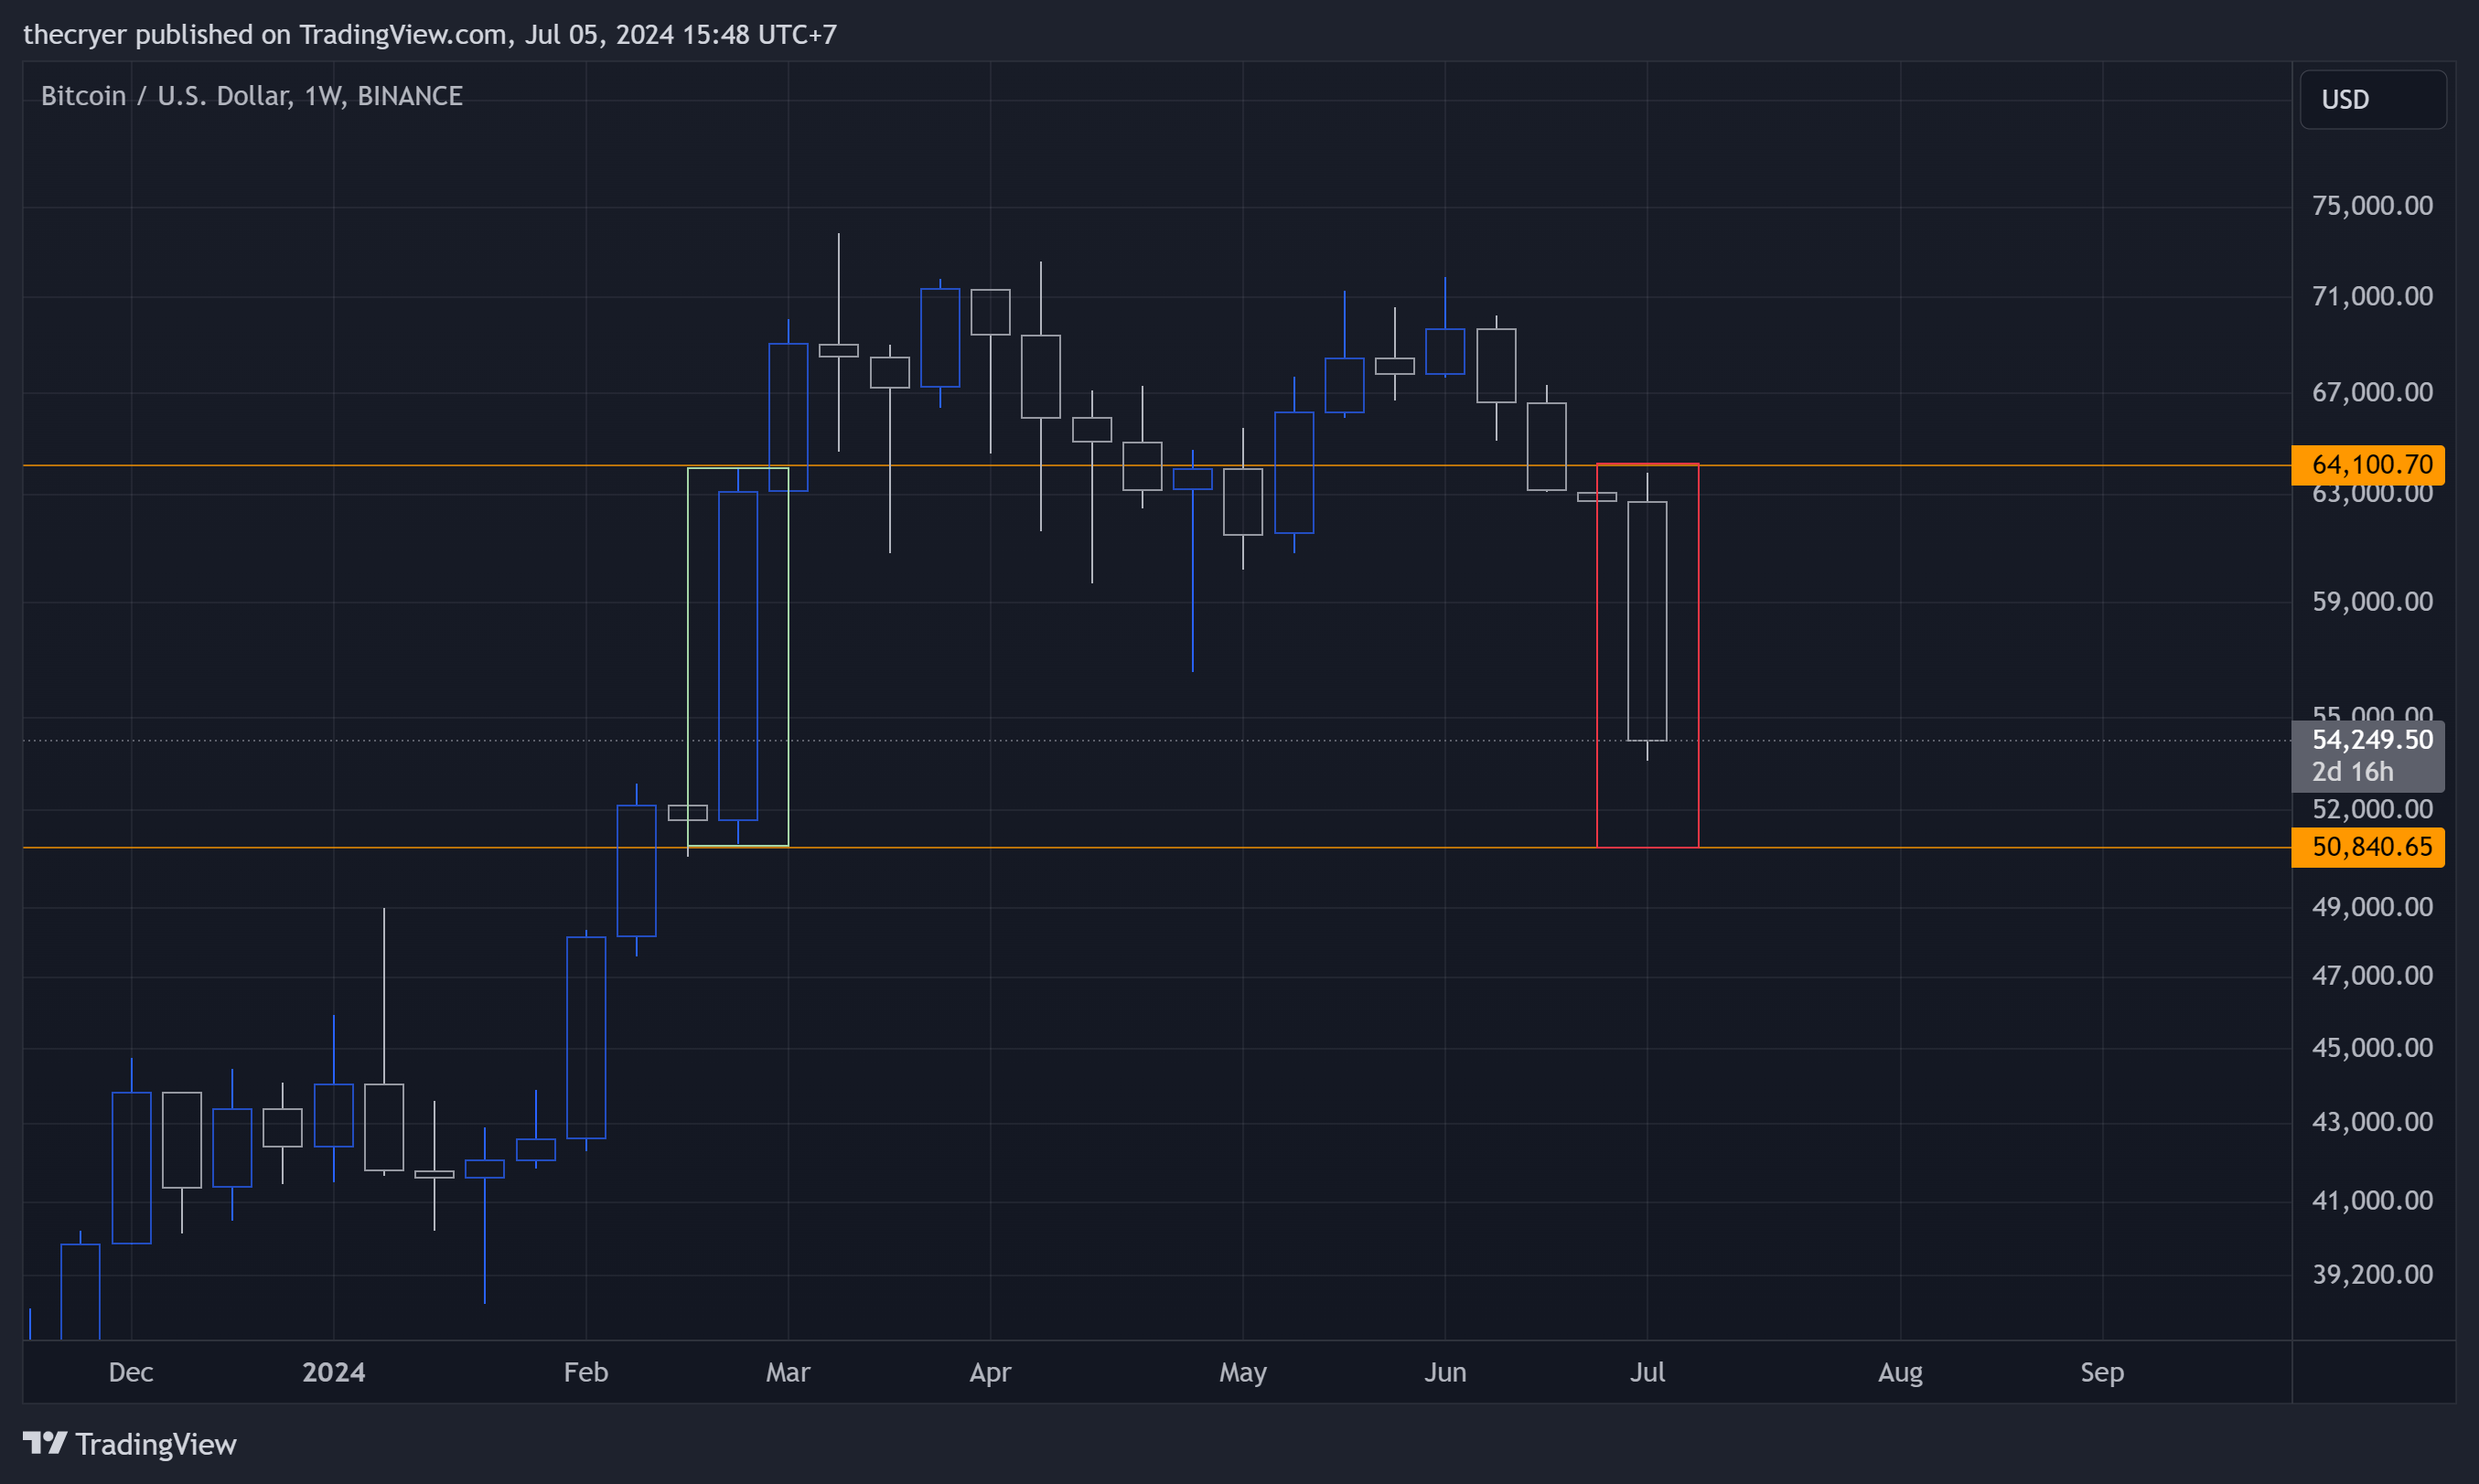Click the 45,000.00 price axis label
The image size is (2479, 1484).
(x=2372, y=1048)
